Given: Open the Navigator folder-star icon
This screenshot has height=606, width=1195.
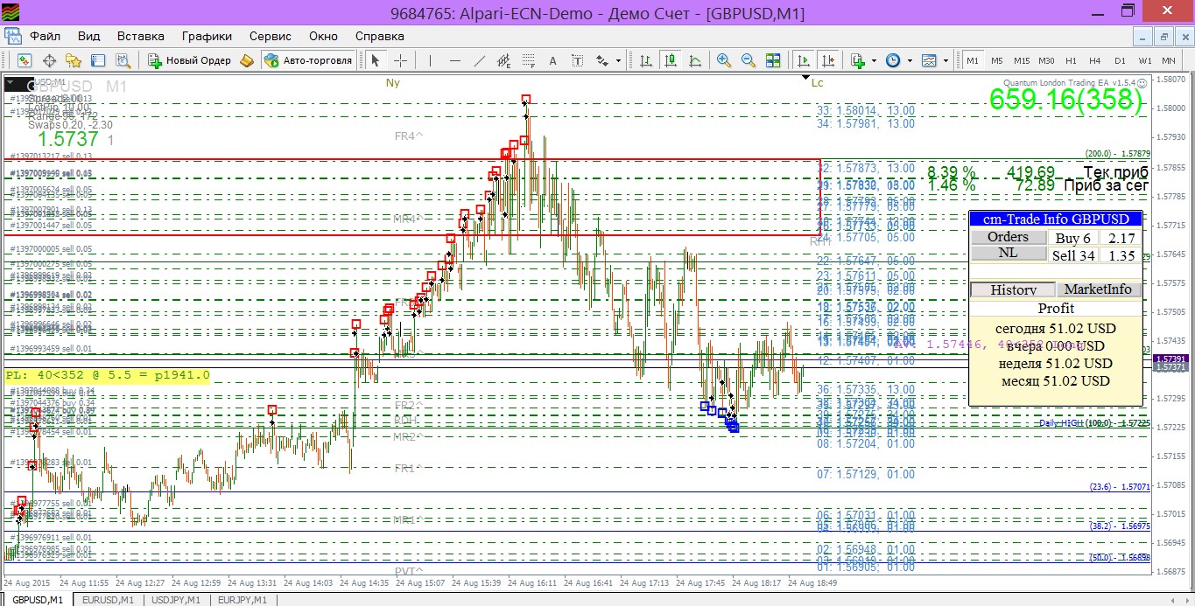Looking at the screenshot, I should 74,60.
